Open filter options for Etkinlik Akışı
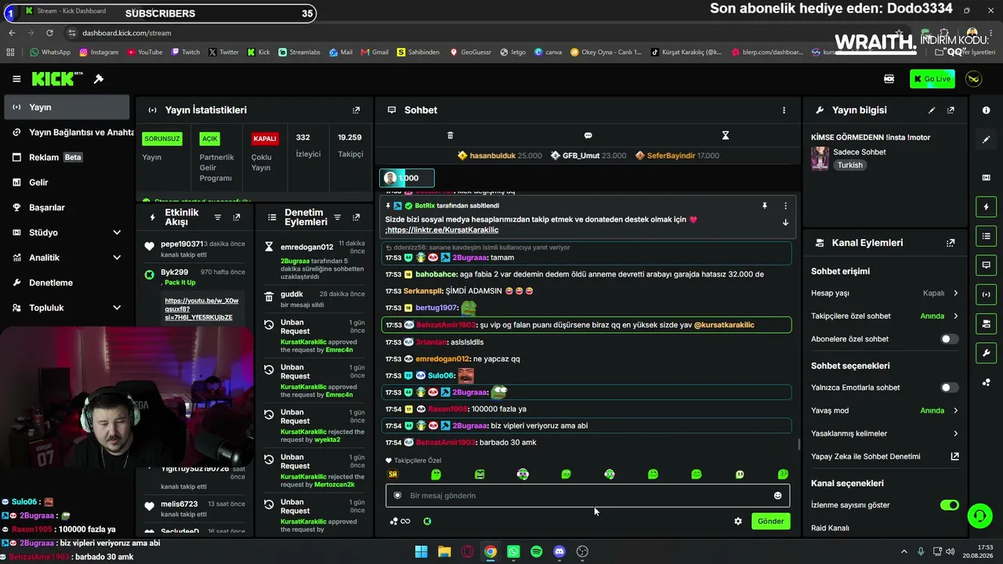 218,217
